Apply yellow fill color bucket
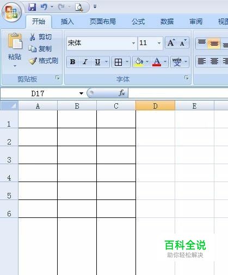Image resolution: width=228 pixels, height=275 pixels. pos(139,62)
